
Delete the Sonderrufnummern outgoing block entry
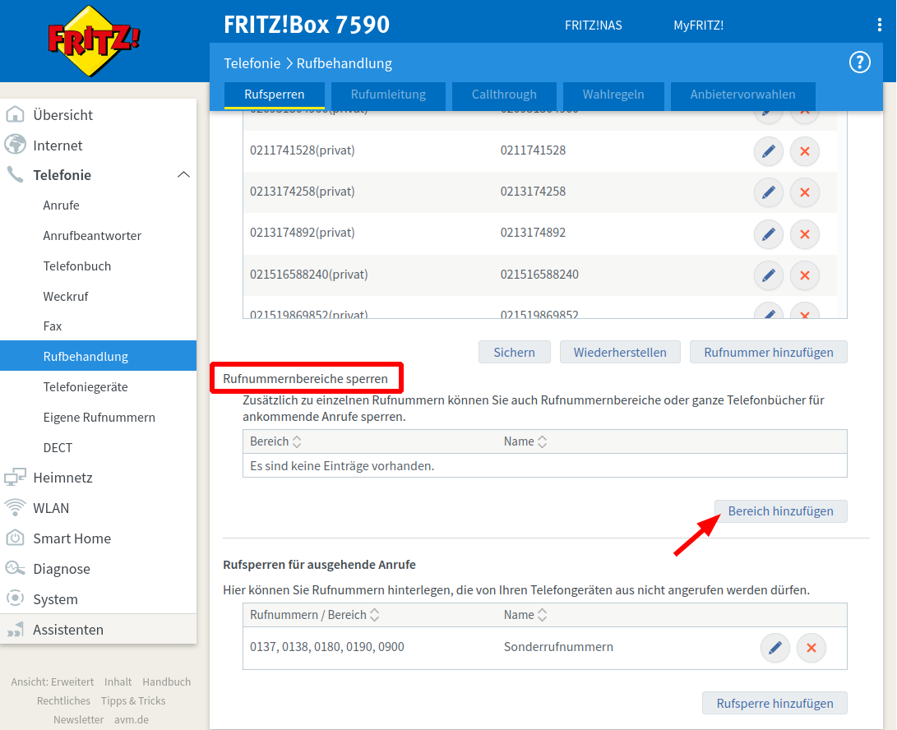click(811, 648)
